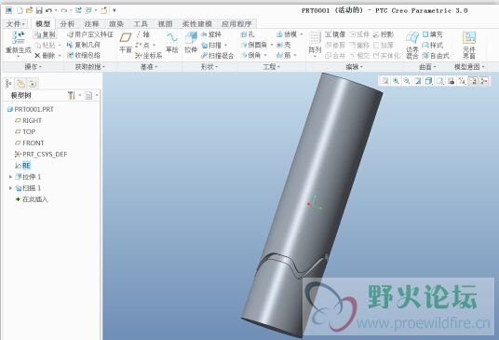Expand the 拉伸 1 feature node
Viewport: 499px width, 340px height.
pyautogui.click(x=10, y=177)
